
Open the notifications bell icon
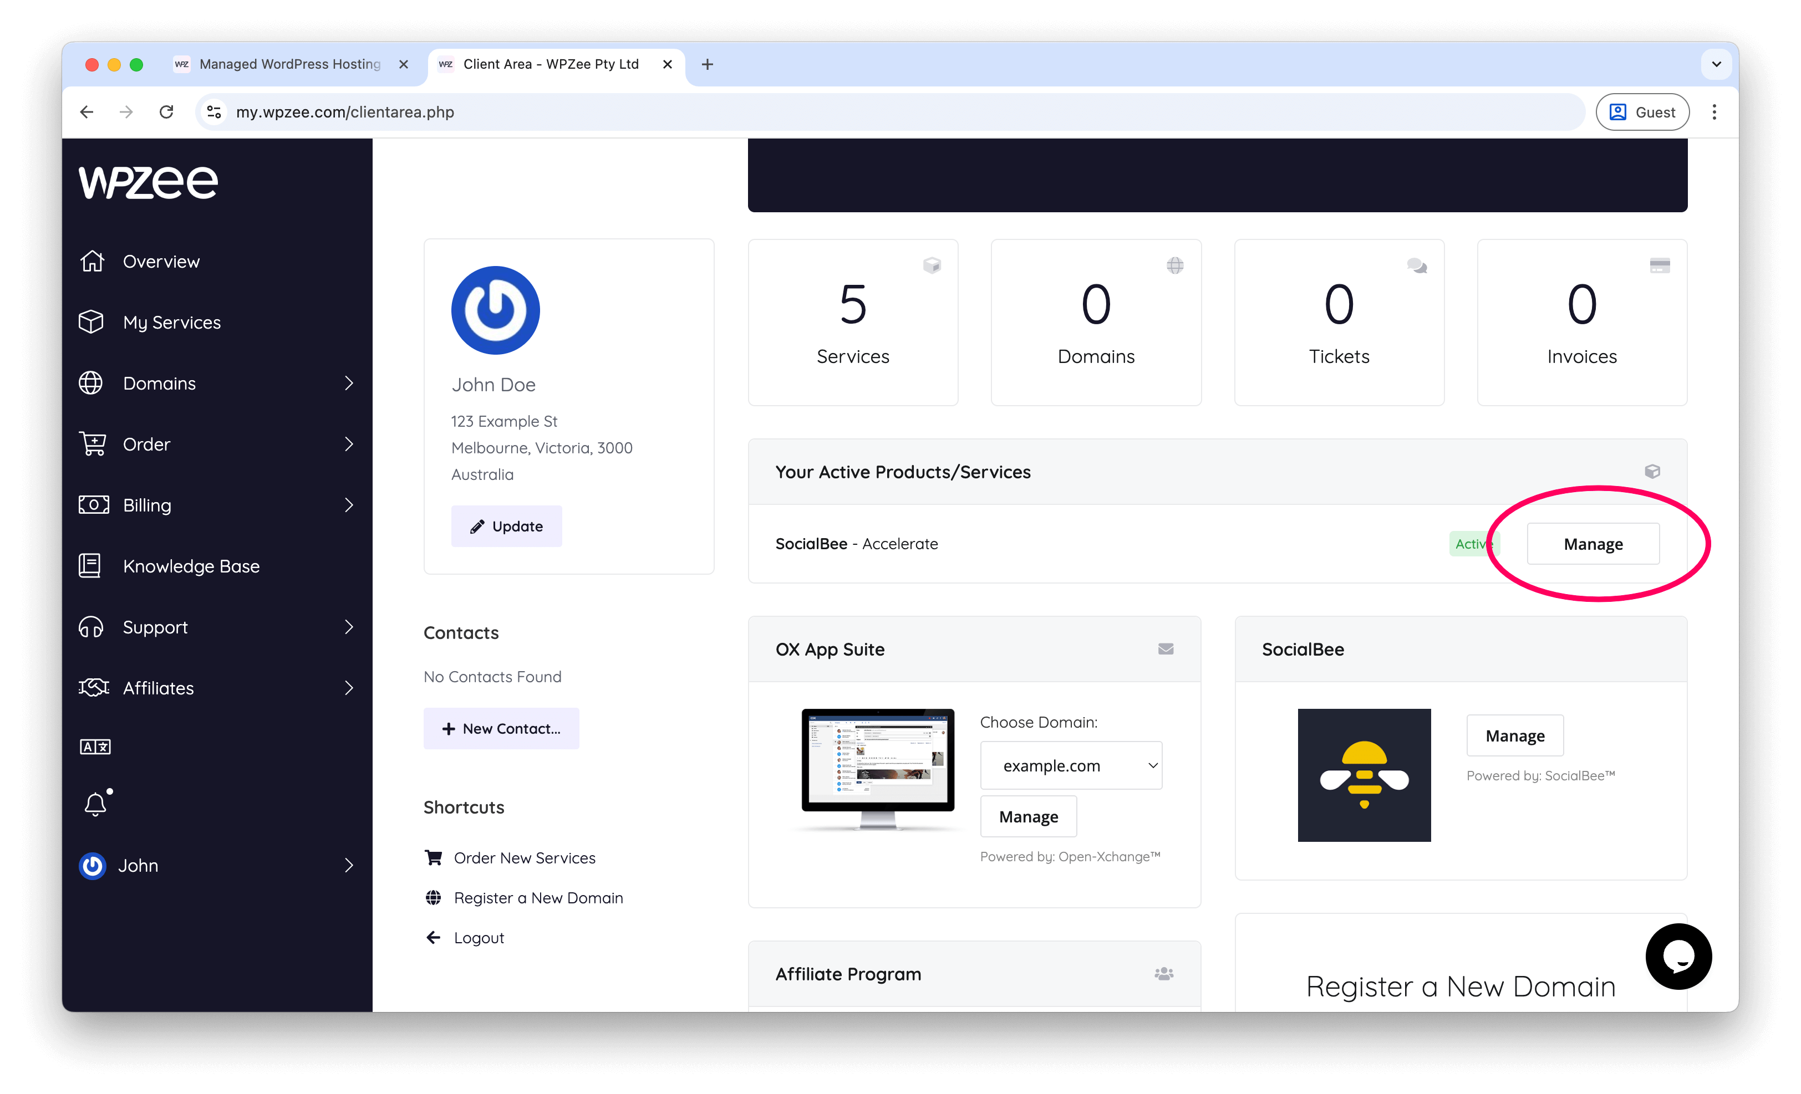(x=96, y=804)
